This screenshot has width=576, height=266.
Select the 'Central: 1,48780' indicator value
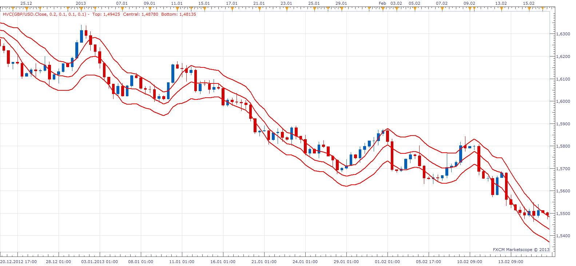pos(140,14)
